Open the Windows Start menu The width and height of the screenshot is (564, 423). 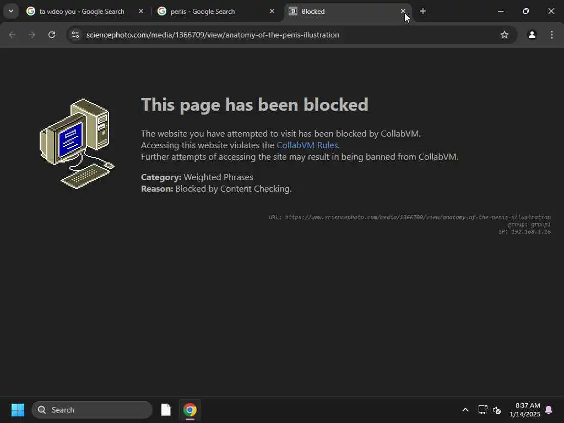(x=18, y=410)
